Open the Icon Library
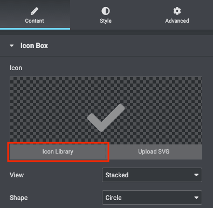This screenshot has width=213, height=208. tap(58, 152)
